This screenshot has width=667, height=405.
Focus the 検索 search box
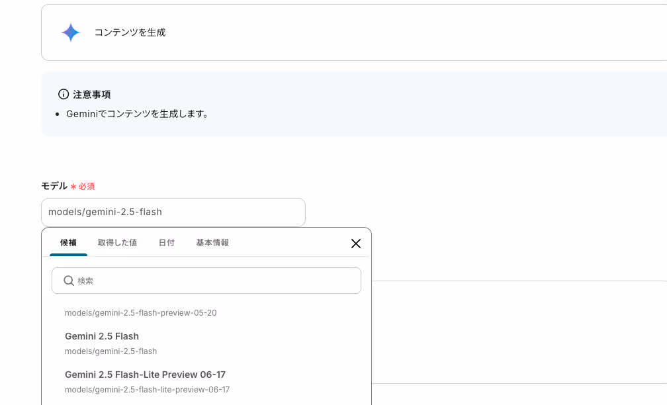tap(206, 281)
